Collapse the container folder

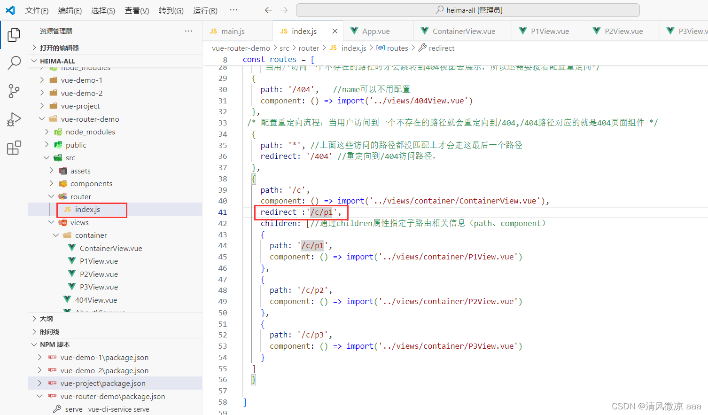56,235
